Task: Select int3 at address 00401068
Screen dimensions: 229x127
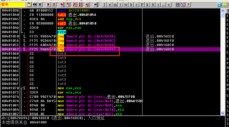Action: [62, 54]
